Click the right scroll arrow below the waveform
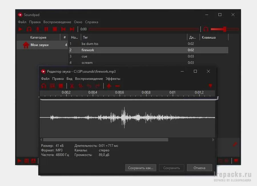This screenshot has height=186, width=257. click(x=213, y=140)
